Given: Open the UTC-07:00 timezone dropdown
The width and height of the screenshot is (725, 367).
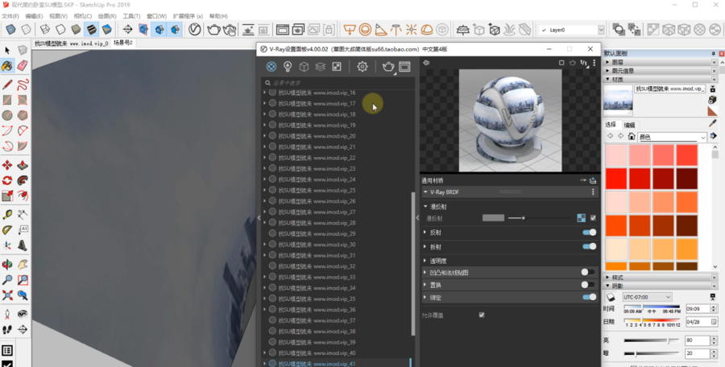Looking at the screenshot, I should click(x=646, y=297).
